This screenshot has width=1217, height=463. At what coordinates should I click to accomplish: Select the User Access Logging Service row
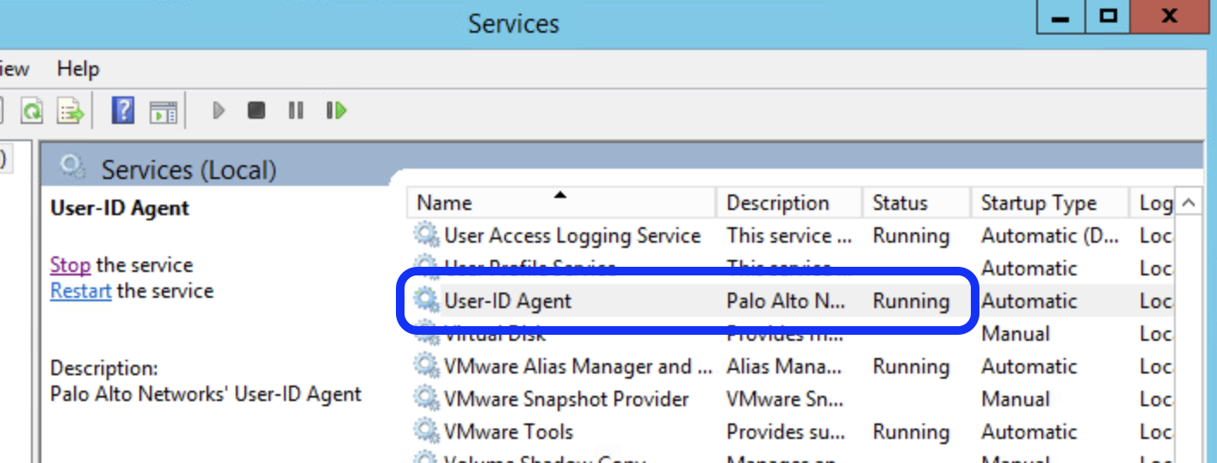pos(790,236)
